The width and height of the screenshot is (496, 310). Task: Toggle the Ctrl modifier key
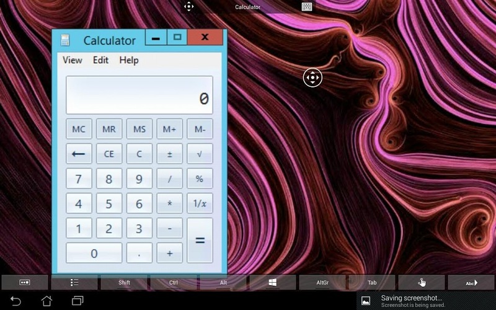pos(174,283)
